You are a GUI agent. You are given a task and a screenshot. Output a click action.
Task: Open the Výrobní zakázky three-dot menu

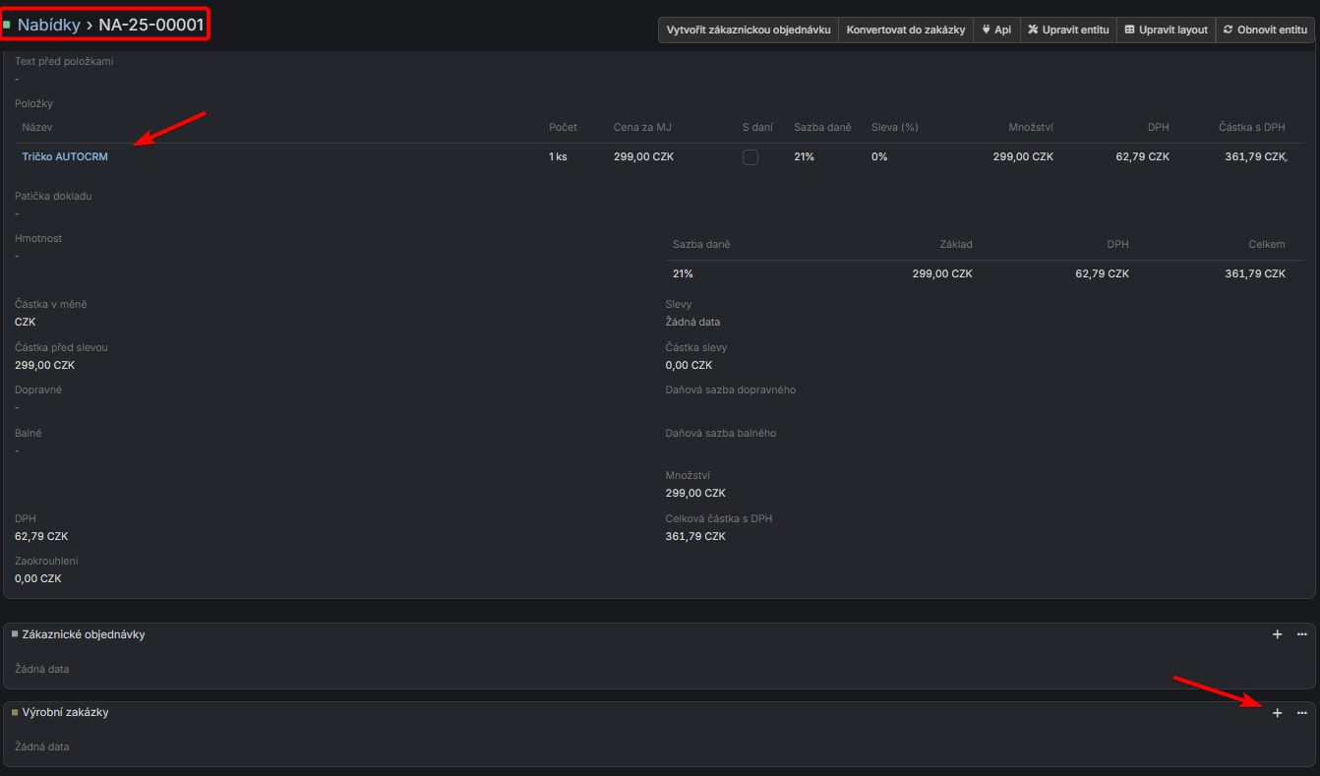pyautogui.click(x=1301, y=713)
